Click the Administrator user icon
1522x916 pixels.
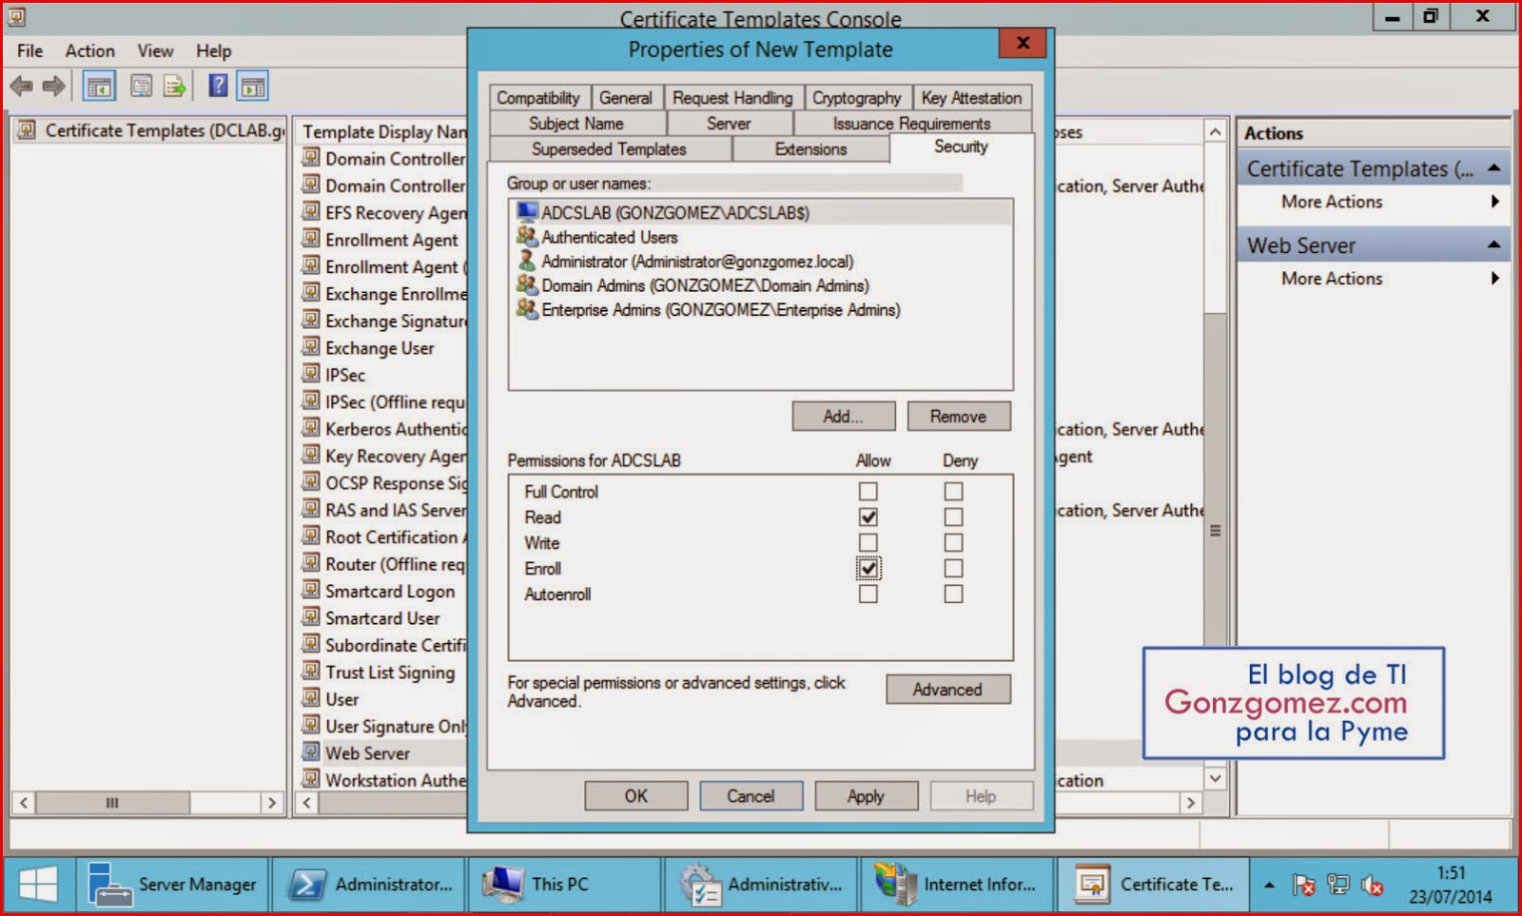(x=527, y=261)
